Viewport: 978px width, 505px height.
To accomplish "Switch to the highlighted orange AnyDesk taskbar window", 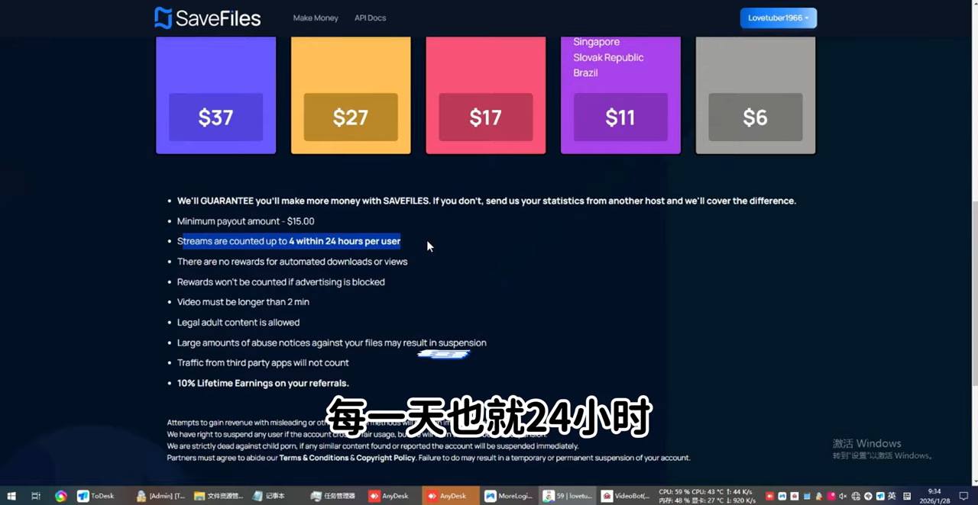I will tap(450, 496).
